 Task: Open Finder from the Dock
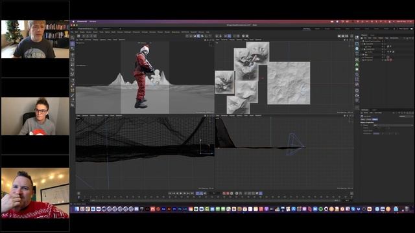coord(77,209)
